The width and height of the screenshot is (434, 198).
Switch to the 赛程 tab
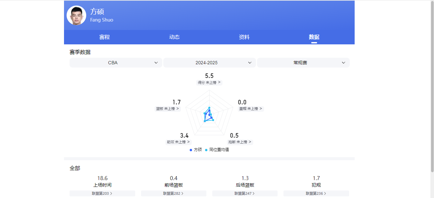[x=104, y=37]
